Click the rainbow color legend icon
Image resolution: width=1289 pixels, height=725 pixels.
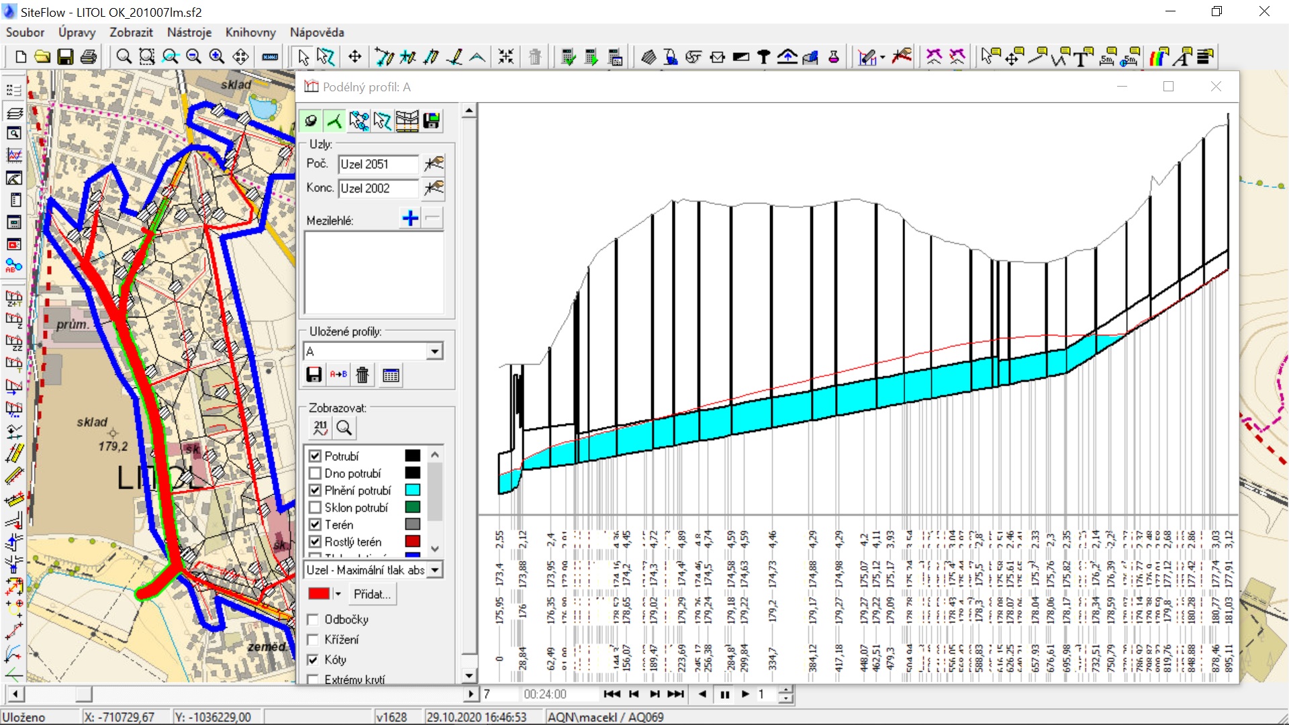click(1159, 57)
